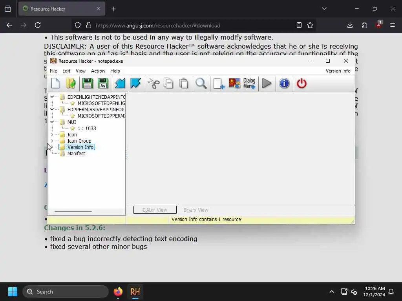
Task: Open the Firefox hamburger menu
Action: pyautogui.click(x=393, y=25)
